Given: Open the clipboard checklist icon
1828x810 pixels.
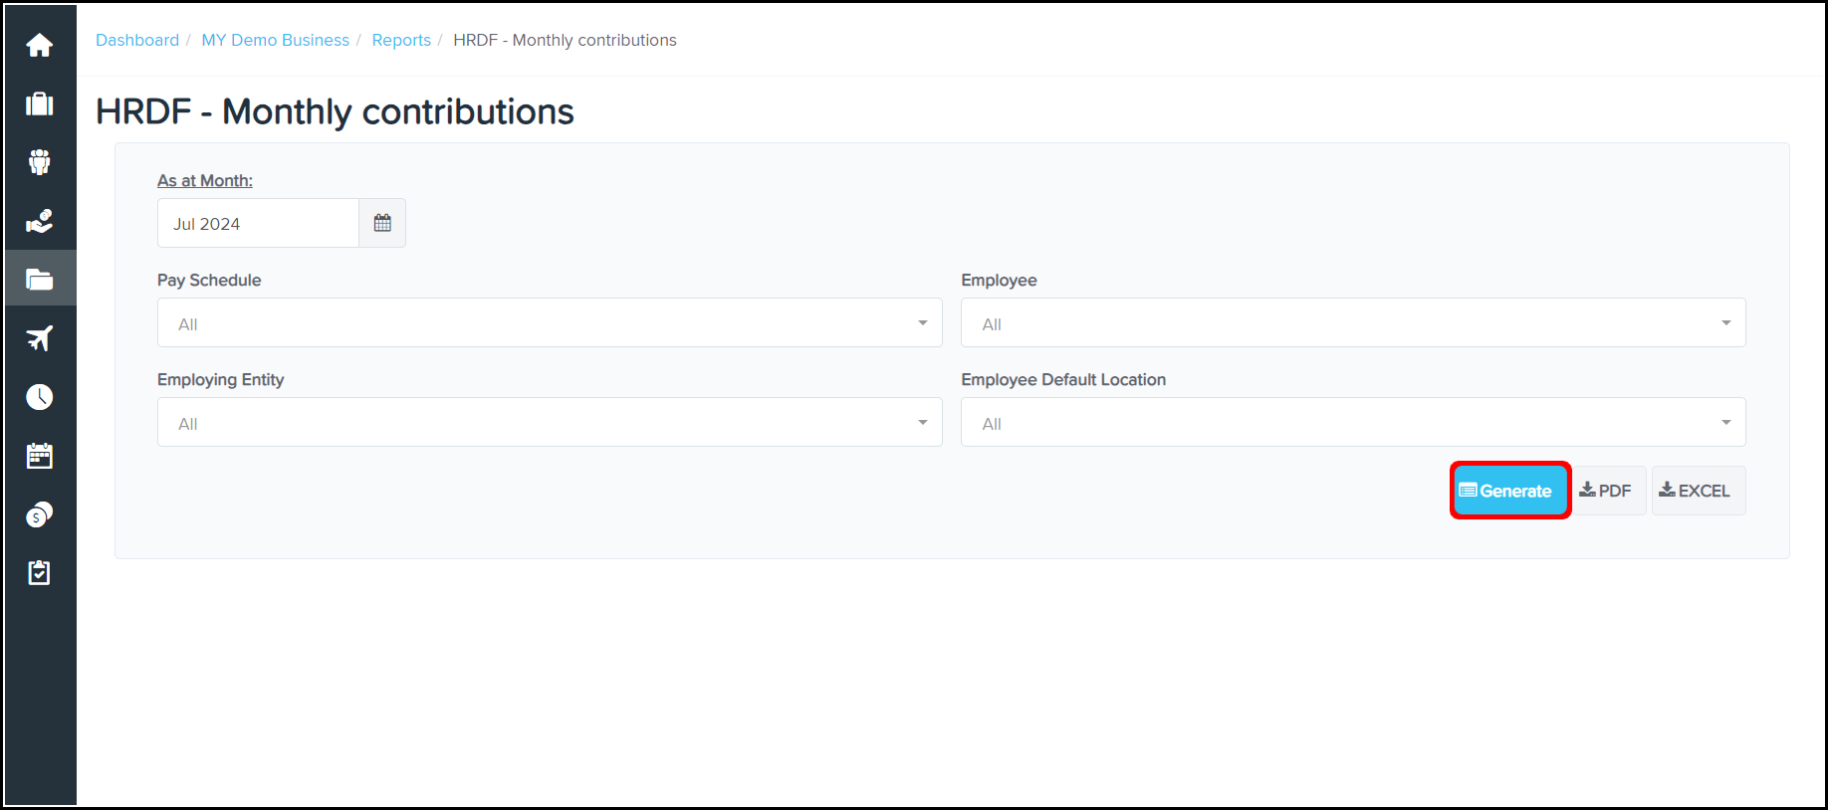Looking at the screenshot, I should (40, 573).
